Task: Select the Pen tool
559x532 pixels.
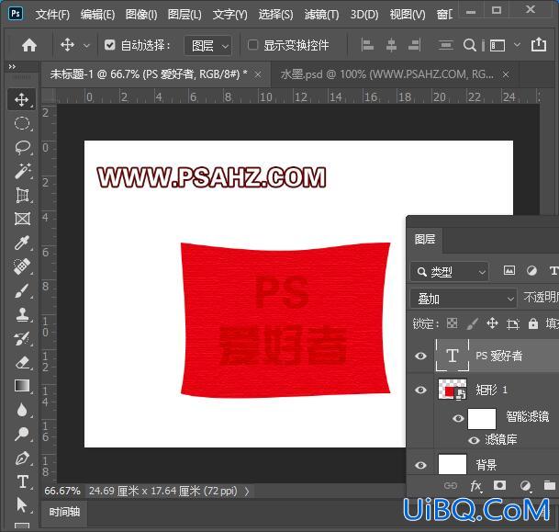Action: point(22,458)
